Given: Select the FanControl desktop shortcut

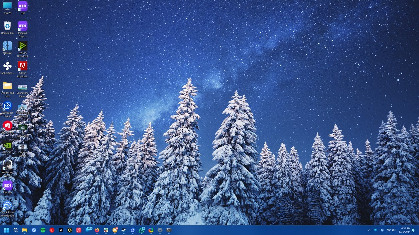Looking at the screenshot, I should [x=7, y=68].
